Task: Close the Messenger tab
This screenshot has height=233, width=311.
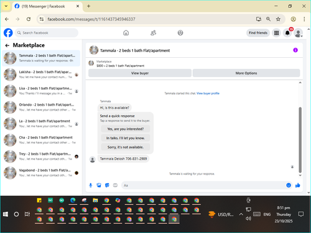Action: click(78, 6)
